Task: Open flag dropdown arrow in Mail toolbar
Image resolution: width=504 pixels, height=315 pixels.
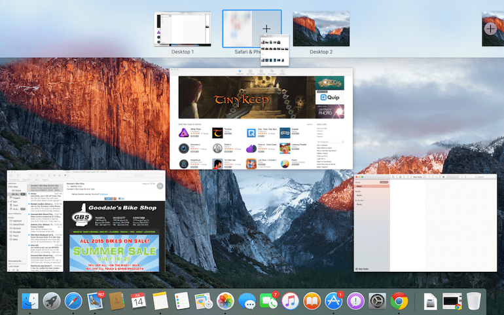Action: [x=69, y=176]
